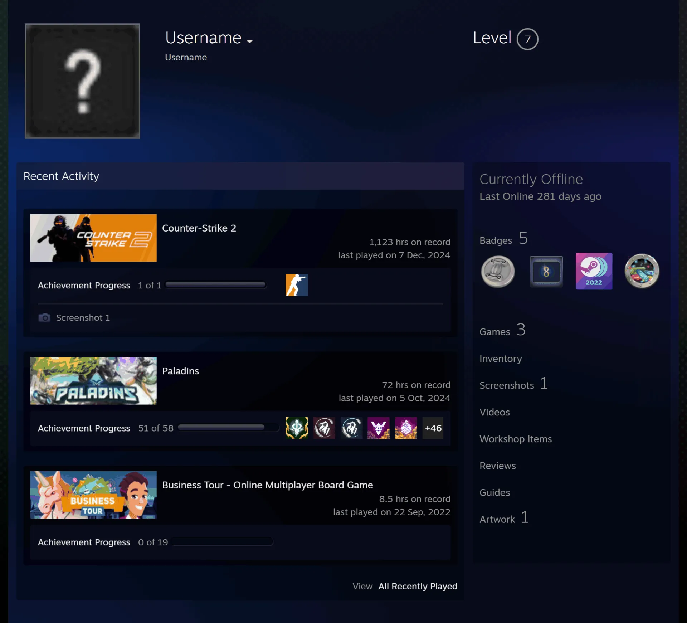View All Recently Played games

pyautogui.click(x=418, y=586)
